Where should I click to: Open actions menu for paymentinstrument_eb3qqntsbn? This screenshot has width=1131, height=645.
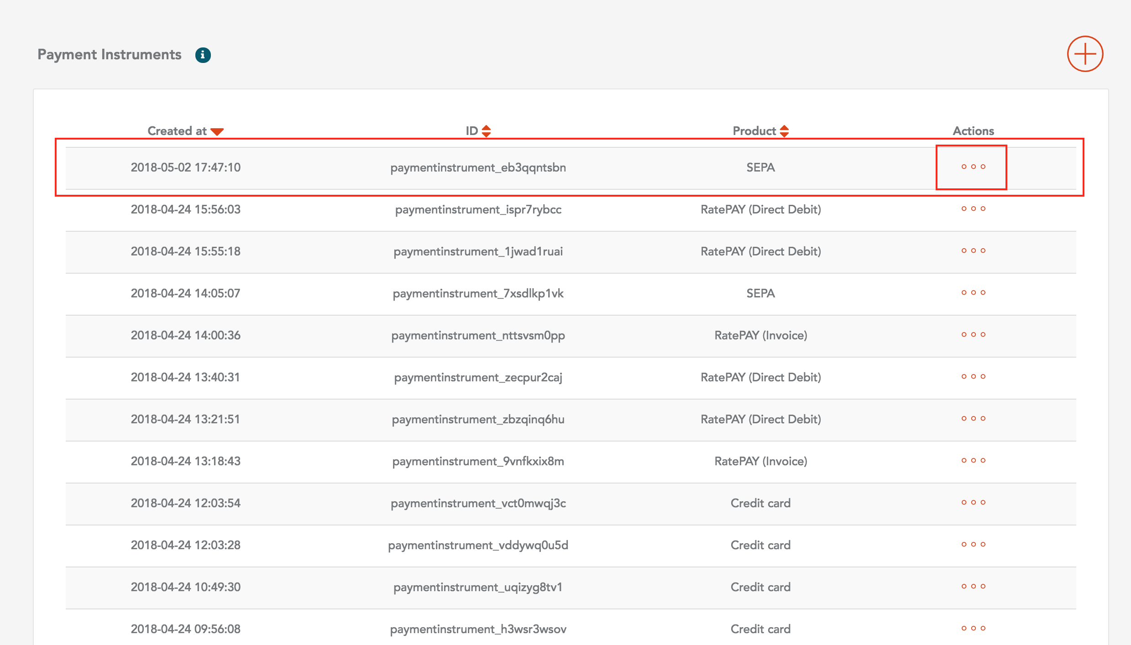[x=973, y=167]
